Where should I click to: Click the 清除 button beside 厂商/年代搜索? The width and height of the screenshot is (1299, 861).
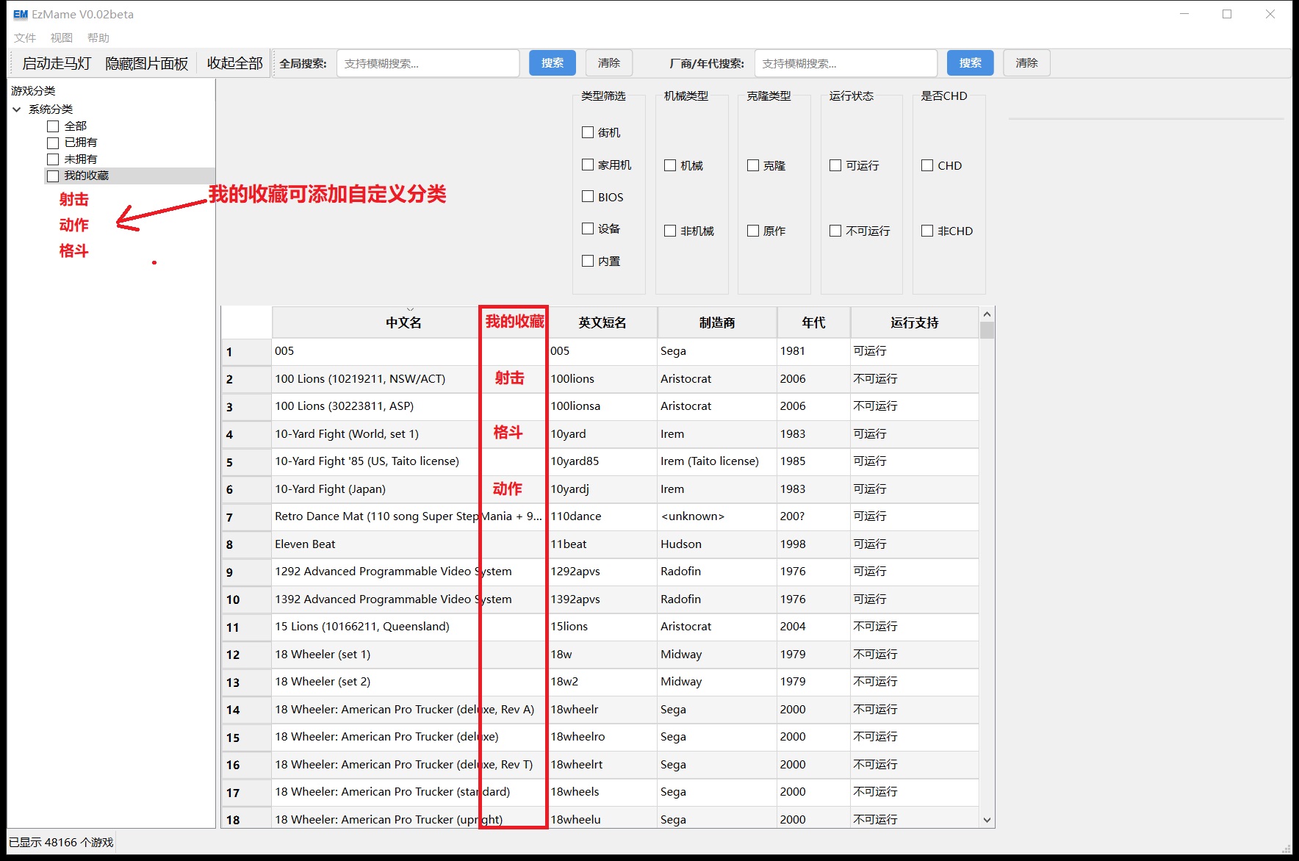point(1027,63)
